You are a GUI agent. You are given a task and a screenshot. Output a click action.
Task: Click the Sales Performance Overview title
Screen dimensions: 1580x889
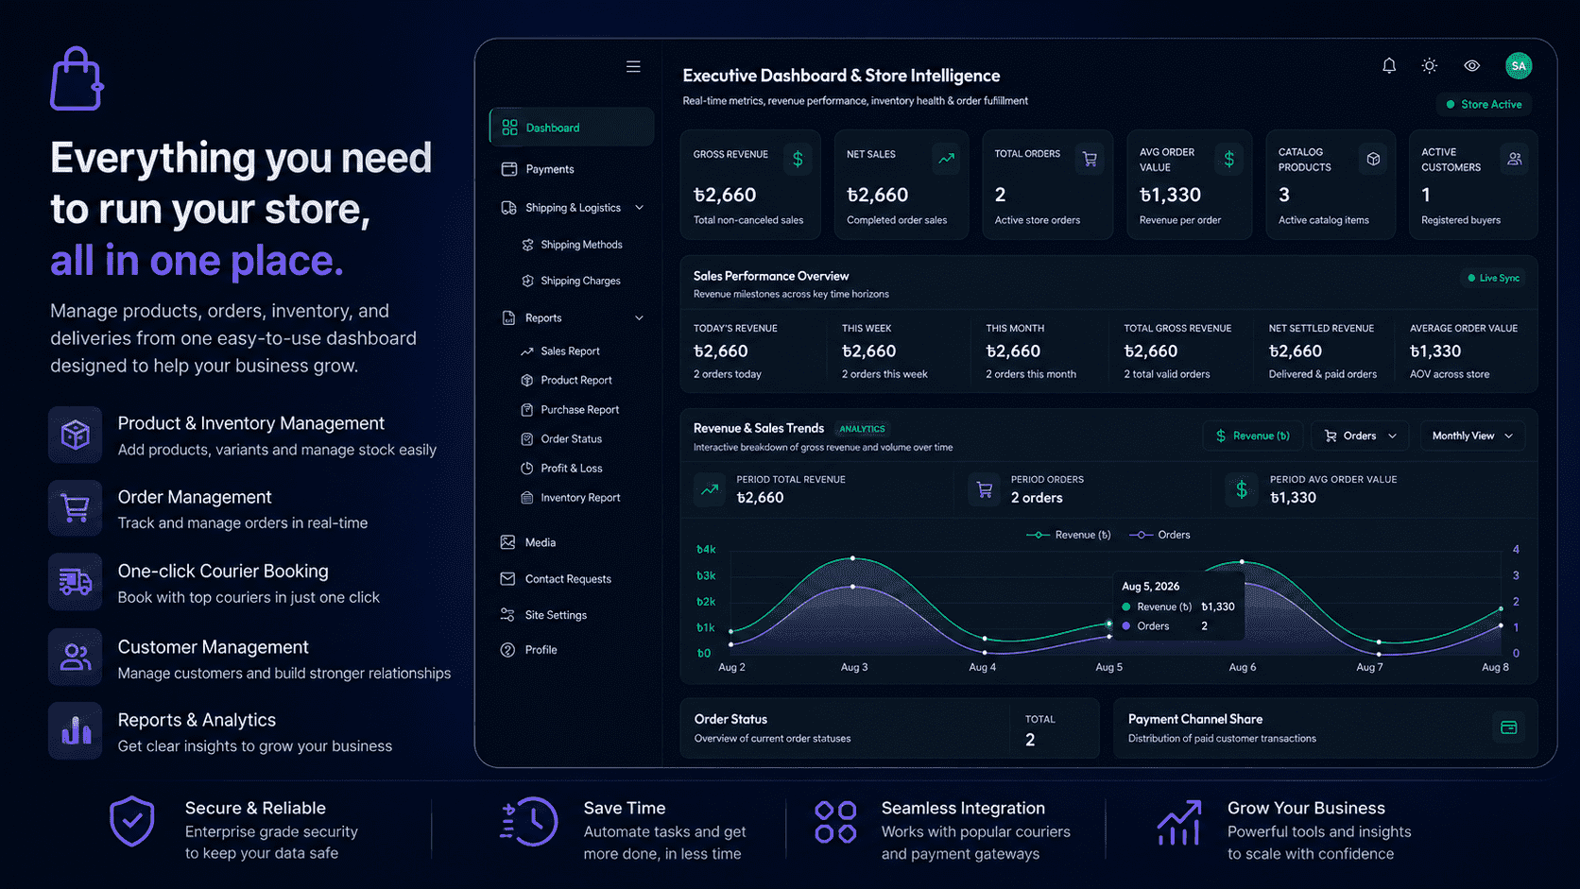(771, 276)
